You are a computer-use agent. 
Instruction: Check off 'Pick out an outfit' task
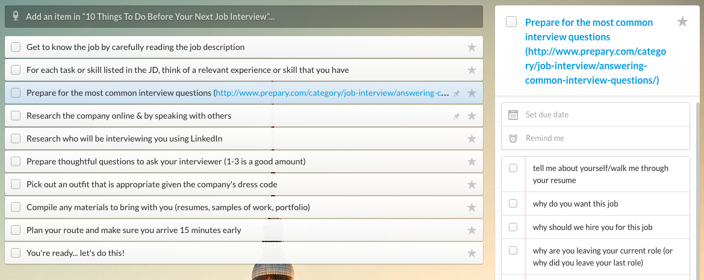[x=16, y=184]
